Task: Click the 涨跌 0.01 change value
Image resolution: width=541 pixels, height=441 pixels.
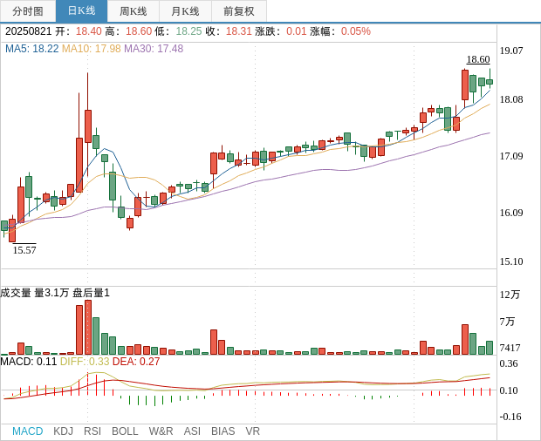Action: [x=281, y=31]
